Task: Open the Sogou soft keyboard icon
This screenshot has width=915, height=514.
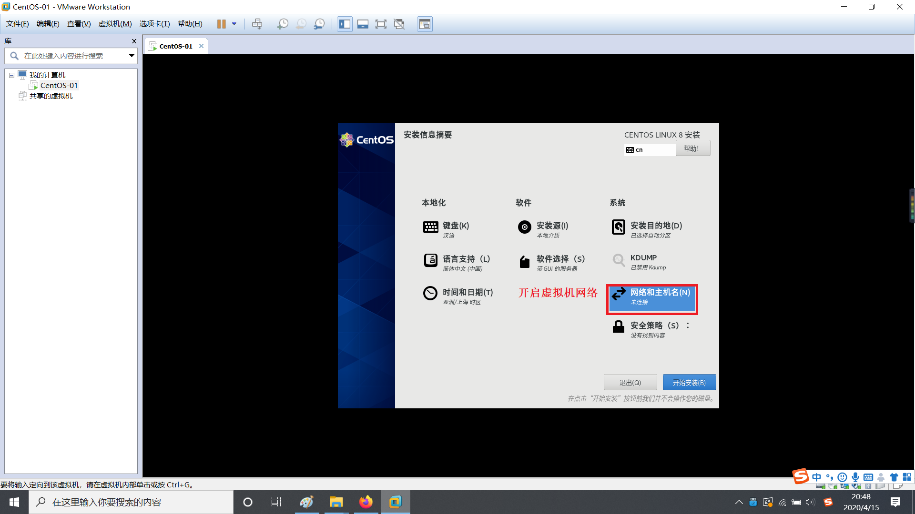Action: pos(868,477)
